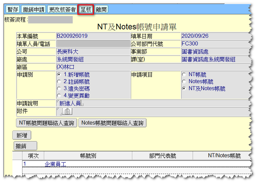The width and height of the screenshot is (258, 184).
Task: Select 2.註銷帳號 radio option
Action: [59, 82]
